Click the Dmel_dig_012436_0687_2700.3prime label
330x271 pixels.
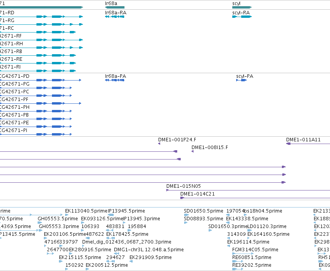pos(127,242)
